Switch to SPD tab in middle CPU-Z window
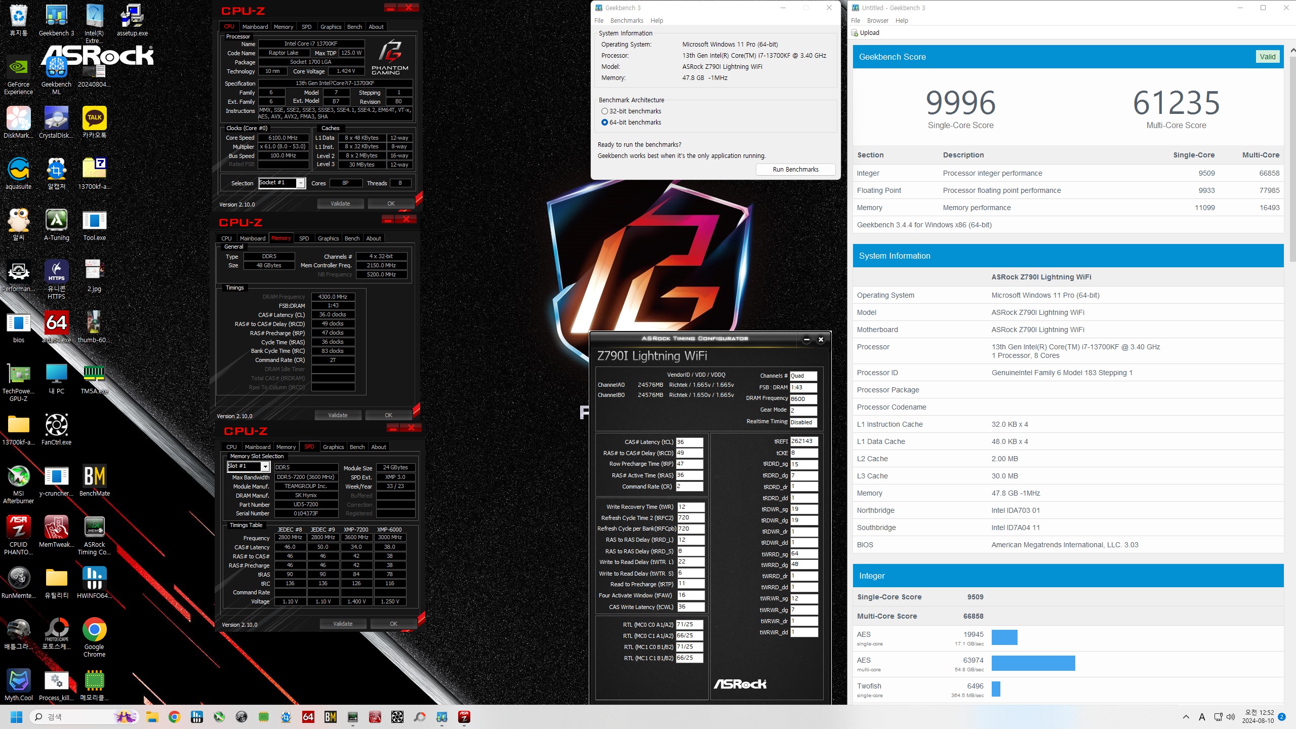 304,238
